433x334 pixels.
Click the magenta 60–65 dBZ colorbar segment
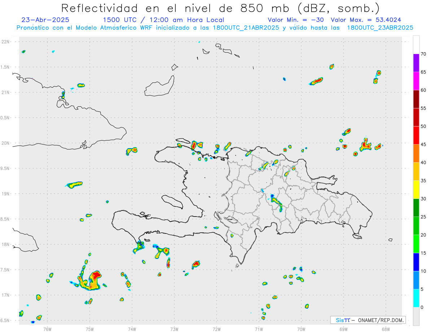[x=416, y=81]
